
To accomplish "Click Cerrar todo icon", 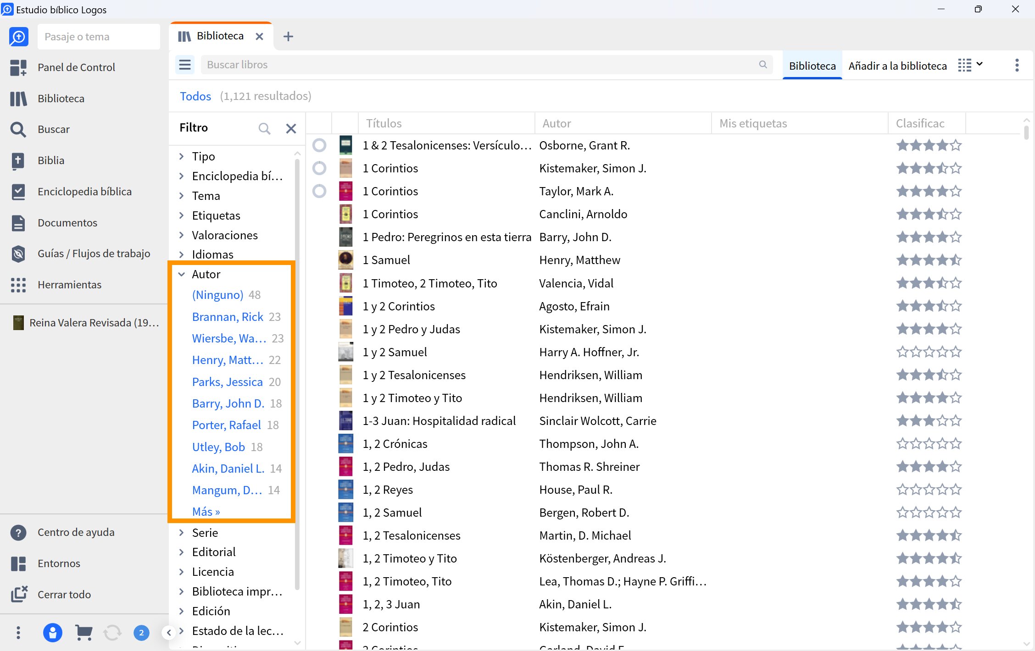I will point(18,595).
